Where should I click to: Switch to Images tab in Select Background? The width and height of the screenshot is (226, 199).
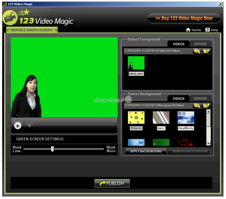point(200,98)
